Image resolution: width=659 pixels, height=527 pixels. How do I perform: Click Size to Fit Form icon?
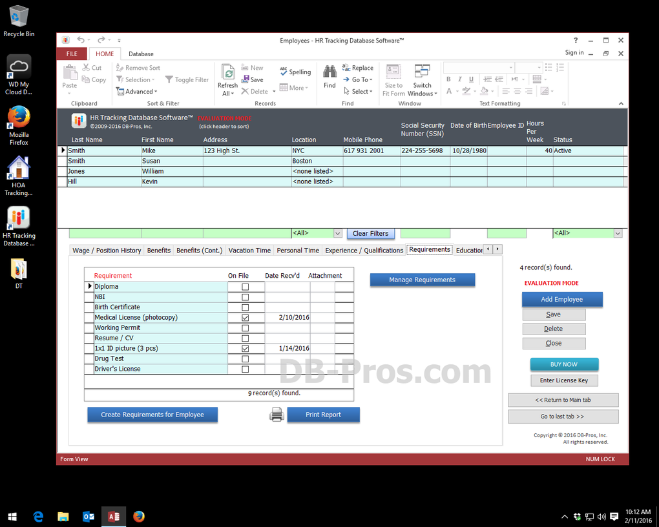[393, 71]
